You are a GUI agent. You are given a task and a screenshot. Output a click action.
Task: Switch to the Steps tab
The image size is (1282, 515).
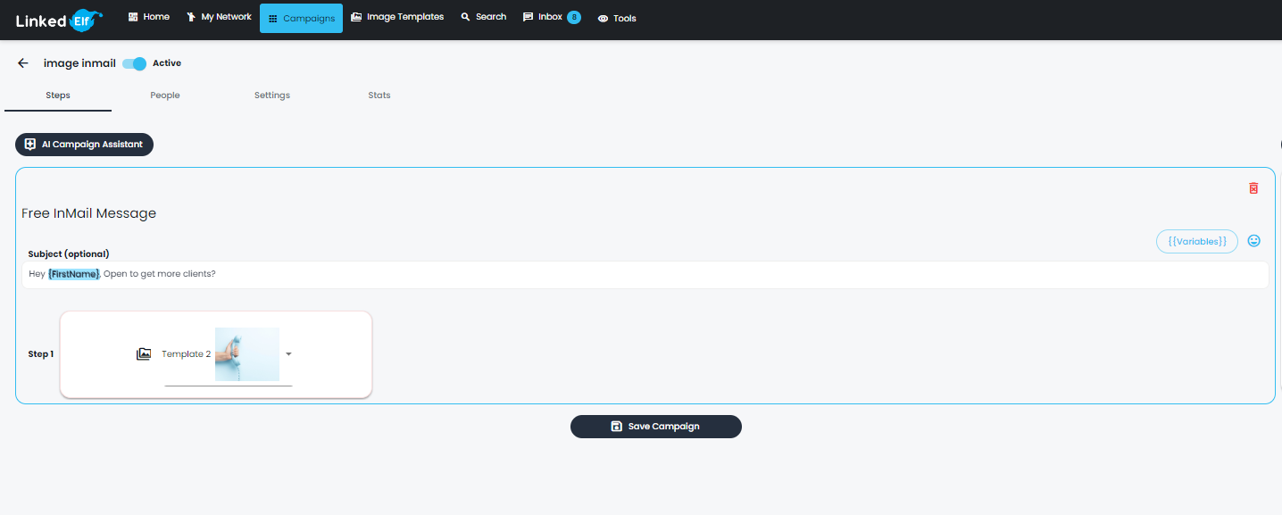(58, 96)
